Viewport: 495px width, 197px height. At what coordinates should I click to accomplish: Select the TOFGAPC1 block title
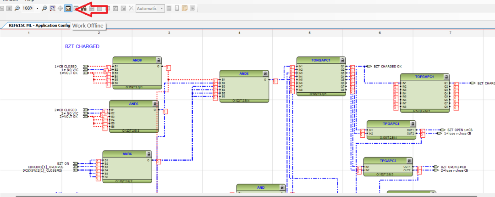coord(424,77)
